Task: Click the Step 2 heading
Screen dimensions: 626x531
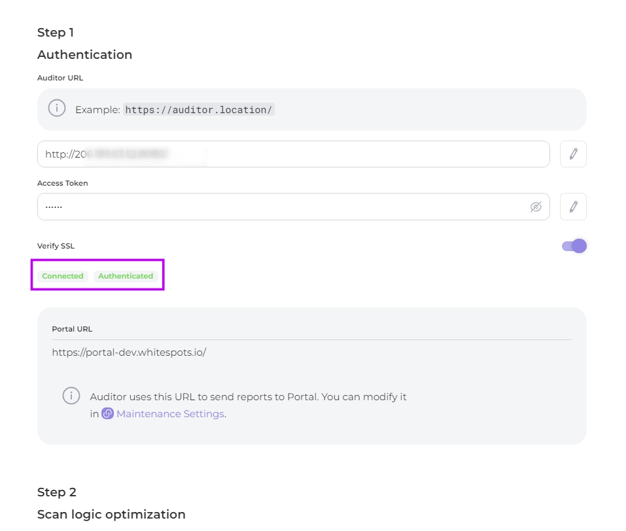Action: [x=56, y=492]
